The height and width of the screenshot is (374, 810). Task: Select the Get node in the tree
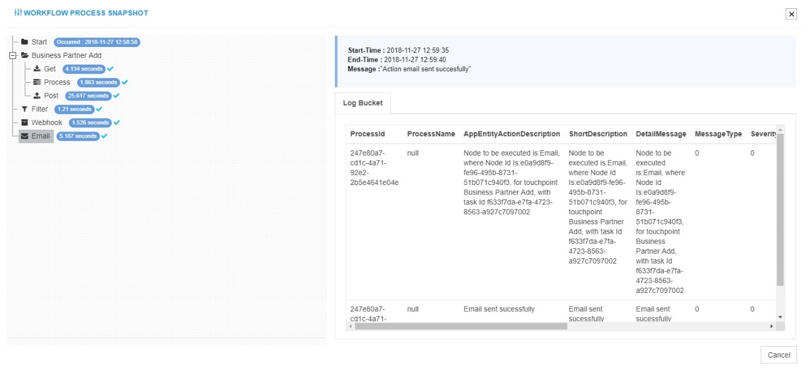[49, 69]
